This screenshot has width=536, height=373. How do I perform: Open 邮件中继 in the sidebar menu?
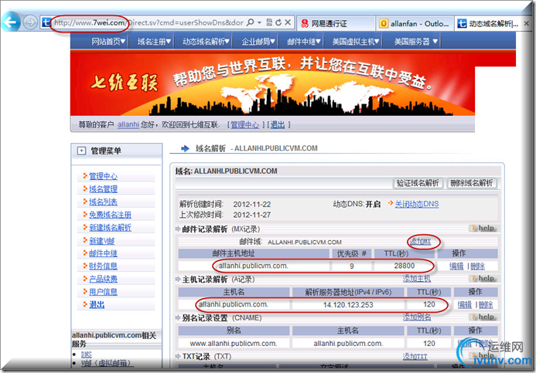coord(103,253)
